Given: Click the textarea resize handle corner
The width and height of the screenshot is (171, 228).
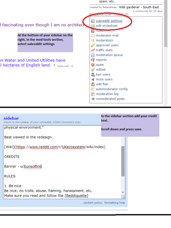Looking at the screenshot, I should click(124, 197).
